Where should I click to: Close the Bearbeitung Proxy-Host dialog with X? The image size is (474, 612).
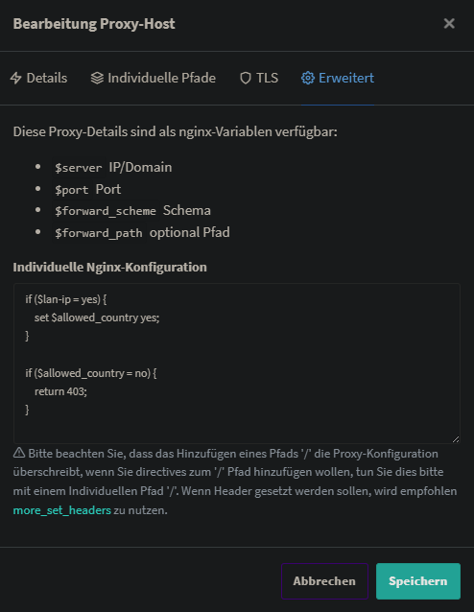tap(449, 23)
